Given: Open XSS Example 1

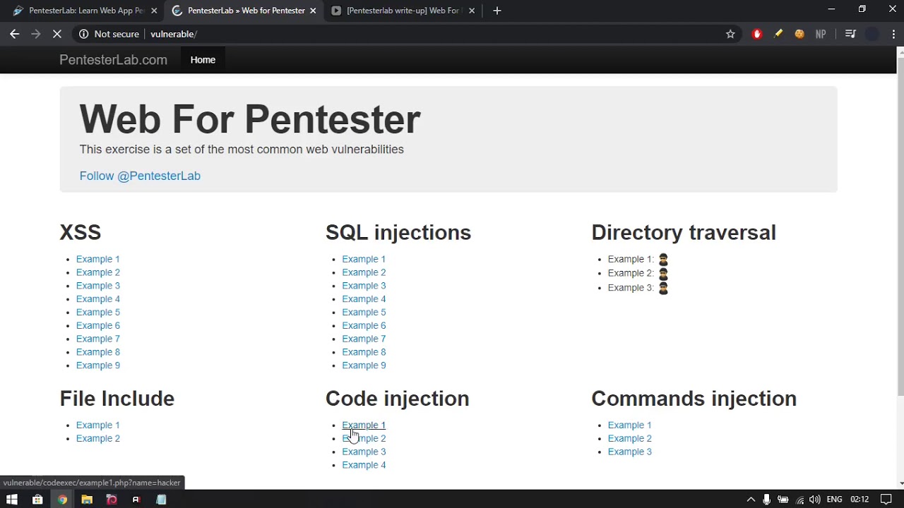Looking at the screenshot, I should click(x=98, y=259).
